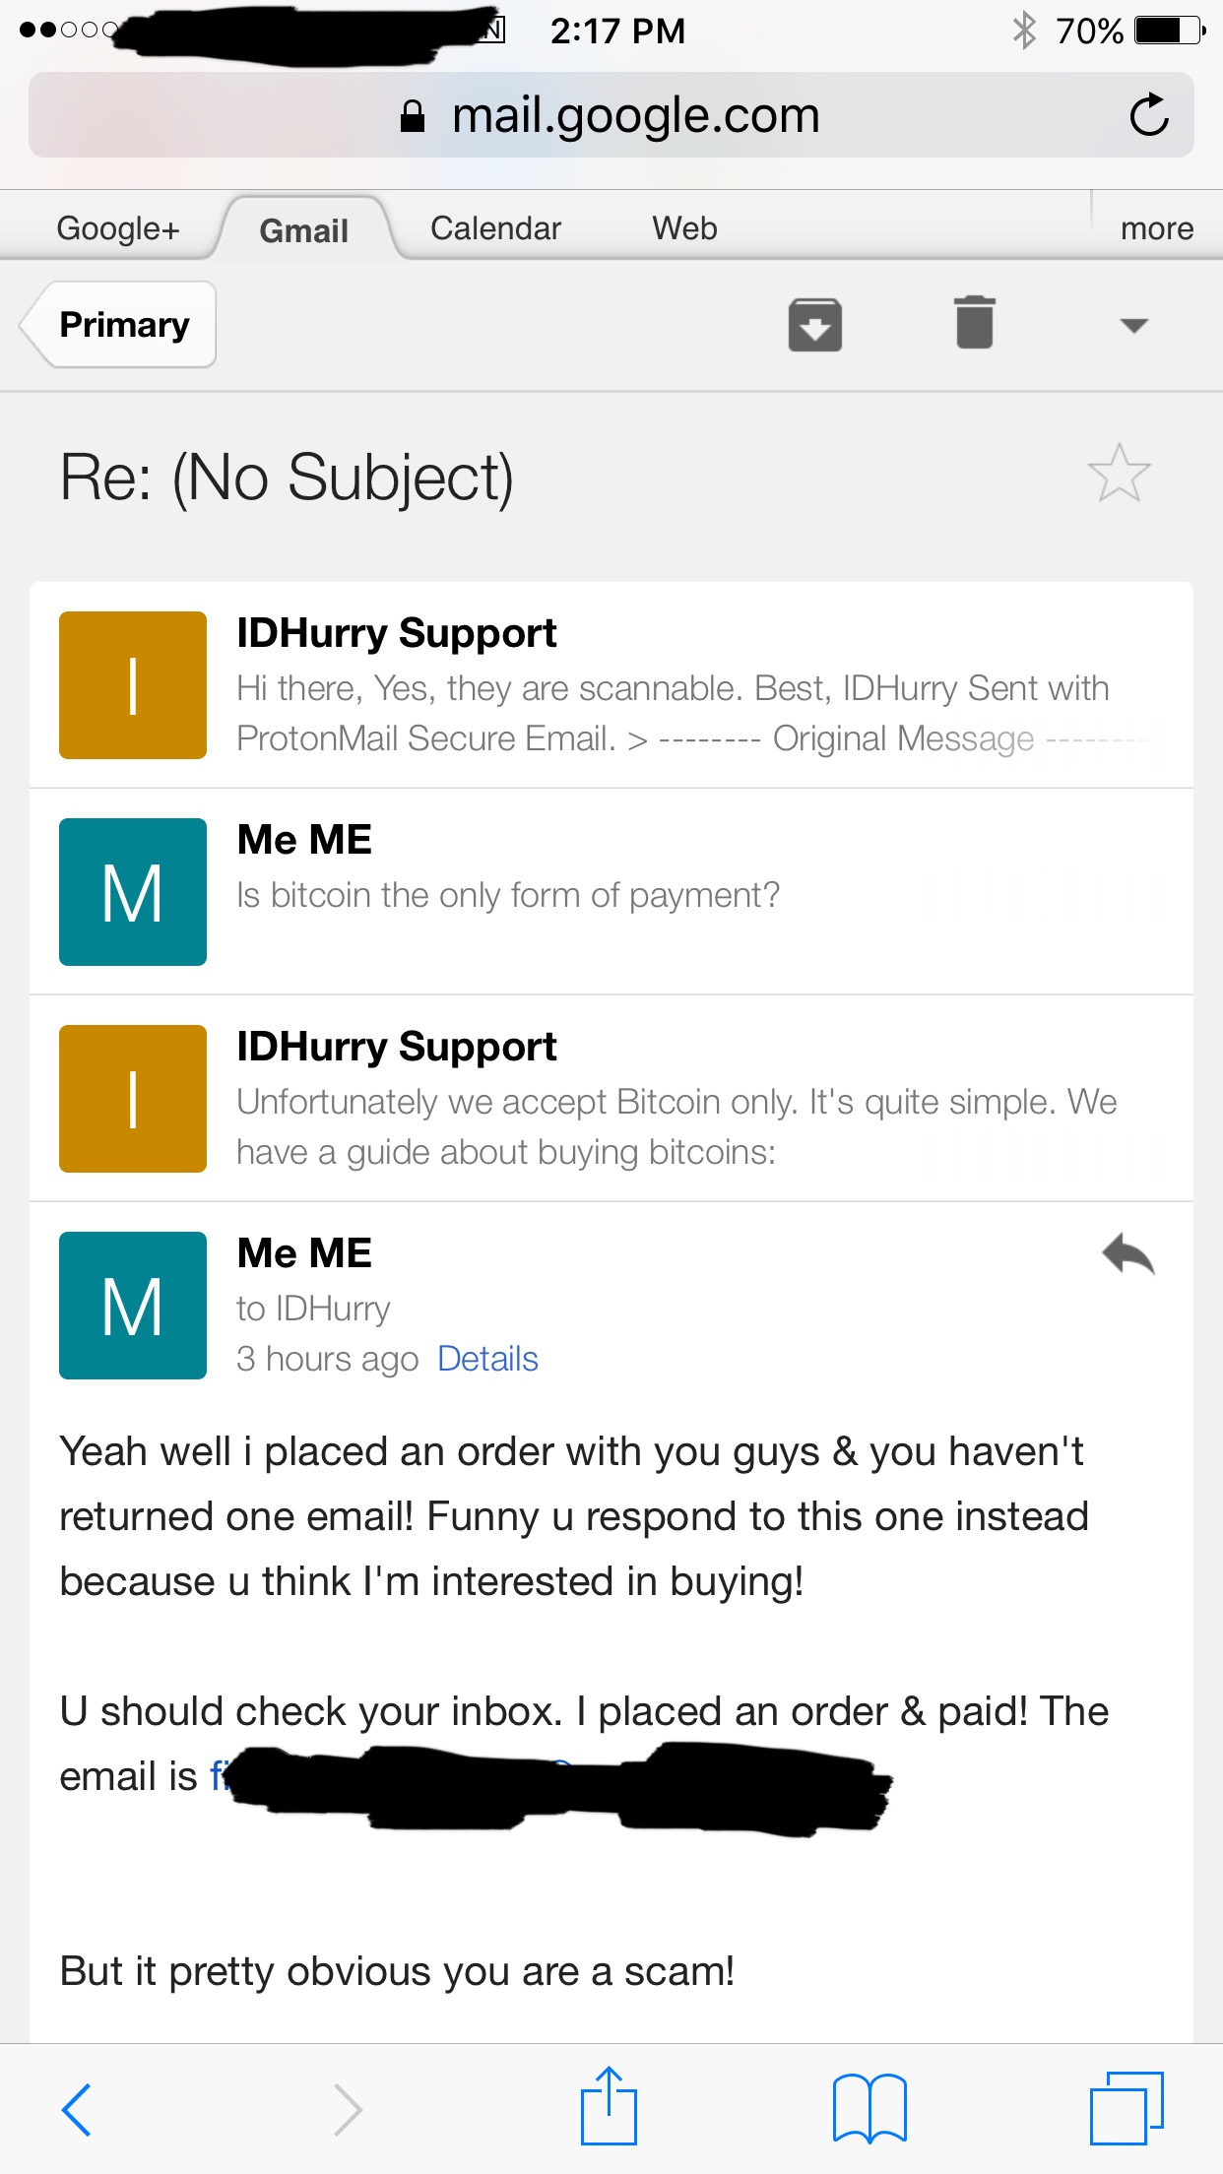Reload the page in the address bar
1223x2174 pixels.
point(1149,115)
